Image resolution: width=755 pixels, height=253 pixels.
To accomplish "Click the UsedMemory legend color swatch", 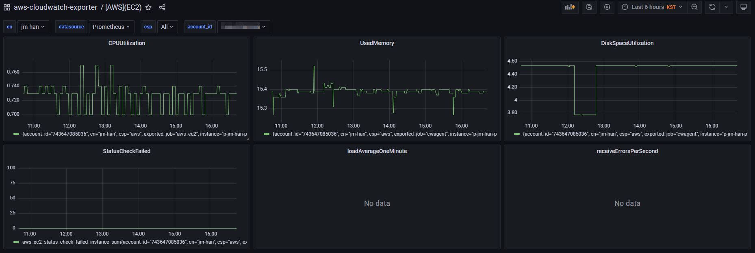I will [267, 134].
